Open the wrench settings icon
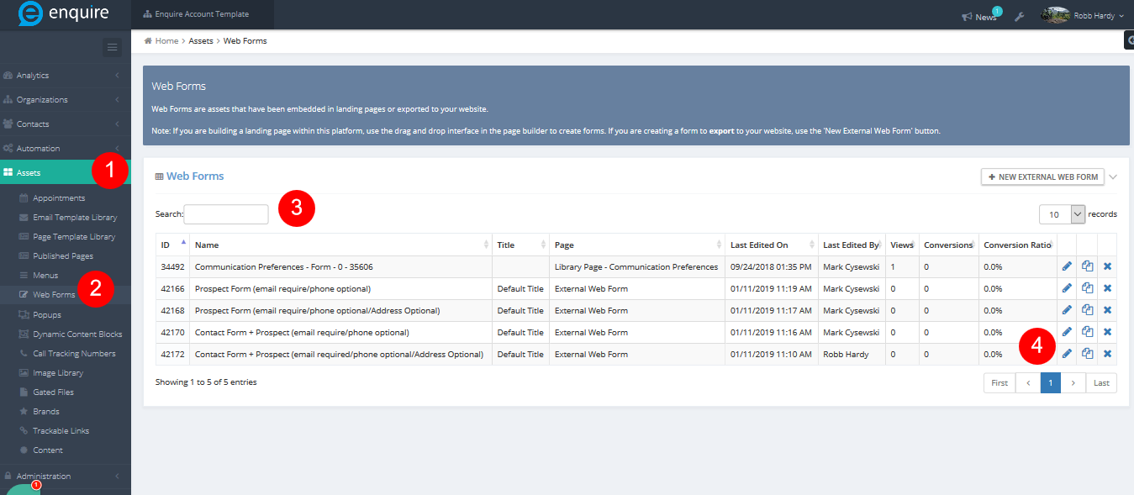Screen dimensions: 1134x495 click(1019, 16)
